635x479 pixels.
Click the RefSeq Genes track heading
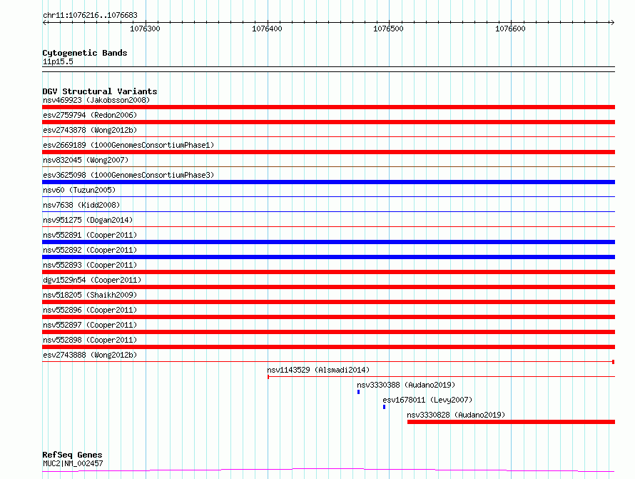click(72, 455)
